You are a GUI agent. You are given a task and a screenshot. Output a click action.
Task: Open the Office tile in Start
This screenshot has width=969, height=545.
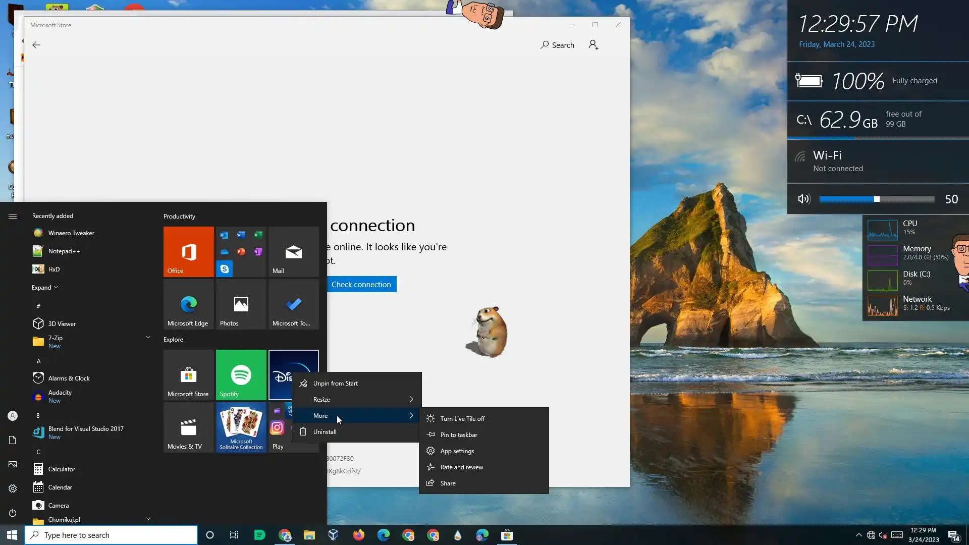(188, 251)
